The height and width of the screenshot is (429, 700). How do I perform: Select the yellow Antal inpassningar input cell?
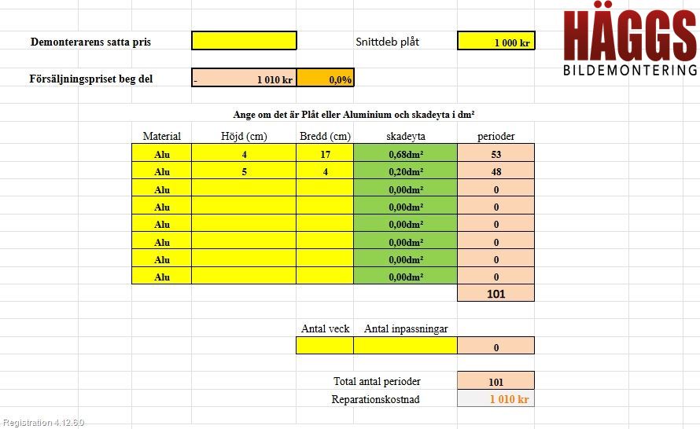pos(405,346)
